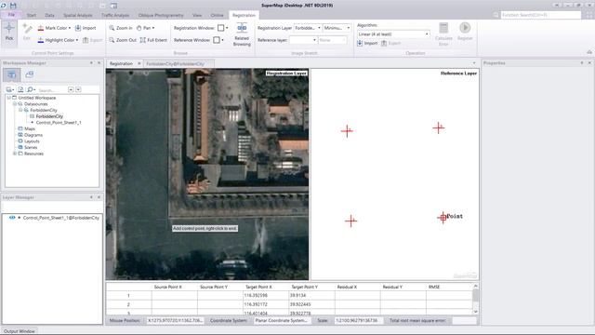Click the search magnifier icon in Workspace Manager
The image size is (595, 335).
pos(31,89)
